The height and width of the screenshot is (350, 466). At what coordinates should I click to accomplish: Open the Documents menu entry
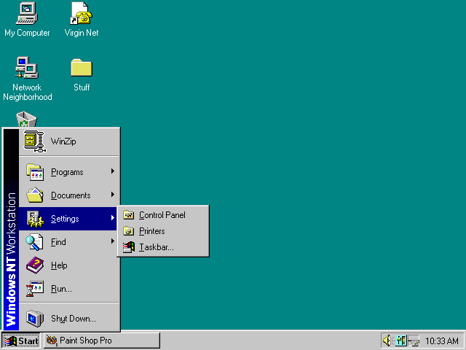tap(69, 195)
